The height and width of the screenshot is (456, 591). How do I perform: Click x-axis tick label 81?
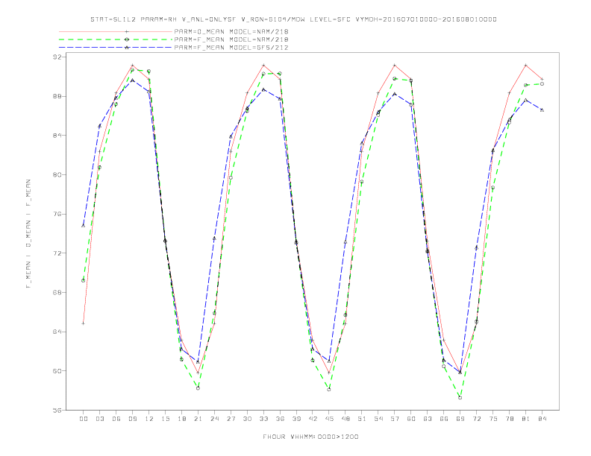point(526,419)
